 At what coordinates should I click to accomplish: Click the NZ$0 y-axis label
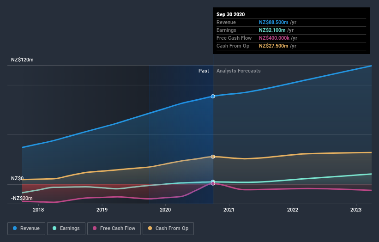click(18, 178)
